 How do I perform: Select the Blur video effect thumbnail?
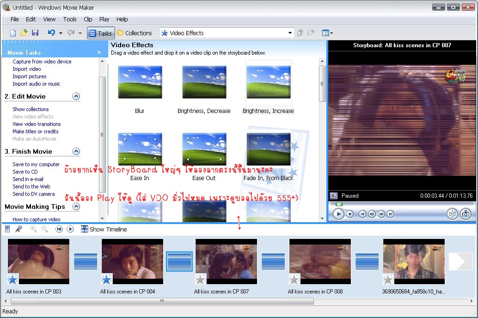(x=140, y=82)
